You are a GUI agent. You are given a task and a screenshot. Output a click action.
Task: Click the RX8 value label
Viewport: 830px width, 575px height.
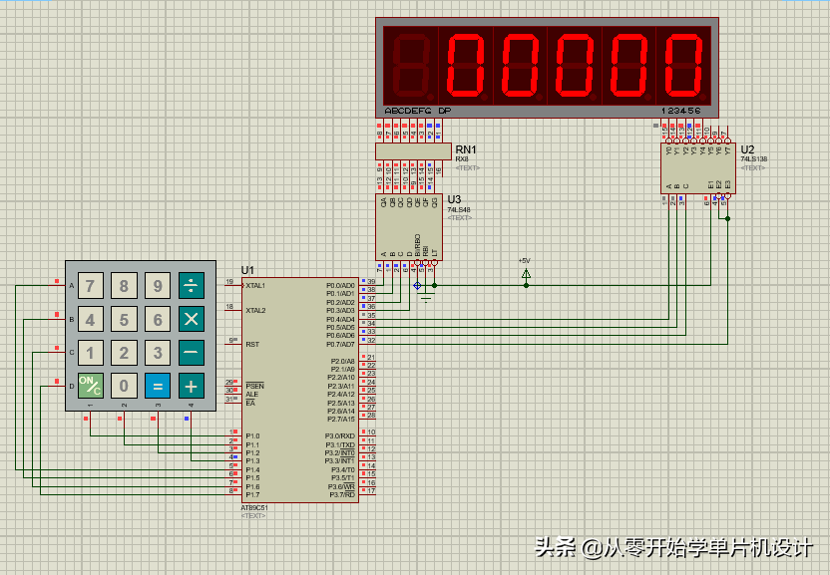coord(462,159)
